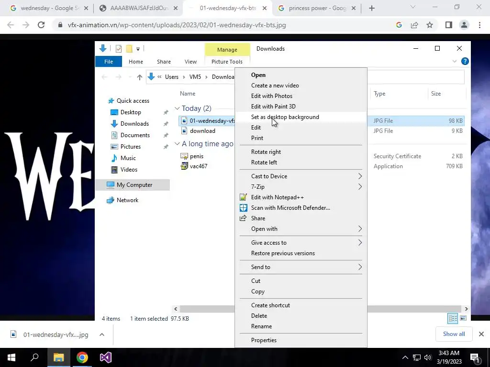
Task: Open the Picture Tools tab
Action: pyautogui.click(x=227, y=62)
